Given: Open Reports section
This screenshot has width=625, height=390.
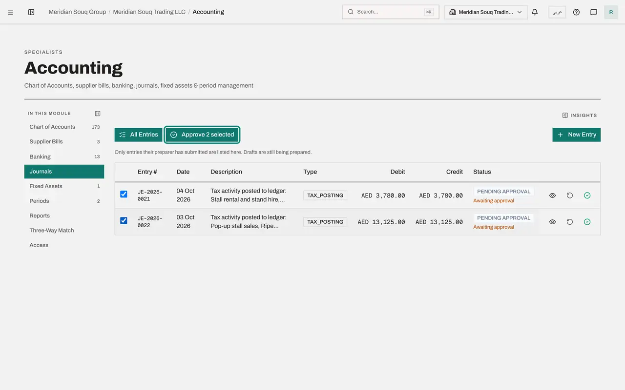Looking at the screenshot, I should 64,216.
